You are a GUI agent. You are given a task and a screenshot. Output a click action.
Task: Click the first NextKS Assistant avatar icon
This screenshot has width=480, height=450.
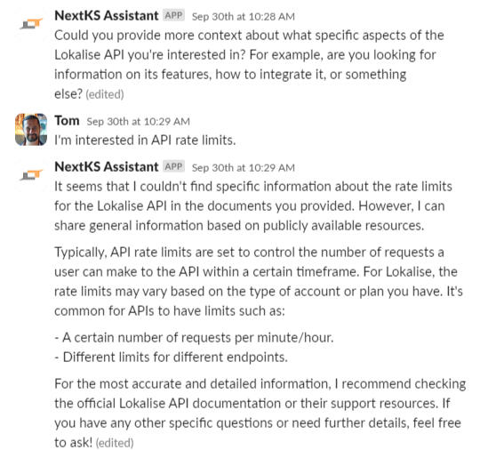pos(31,23)
